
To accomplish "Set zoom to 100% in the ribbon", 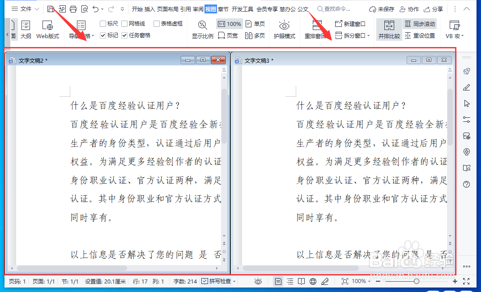I will pyautogui.click(x=230, y=24).
